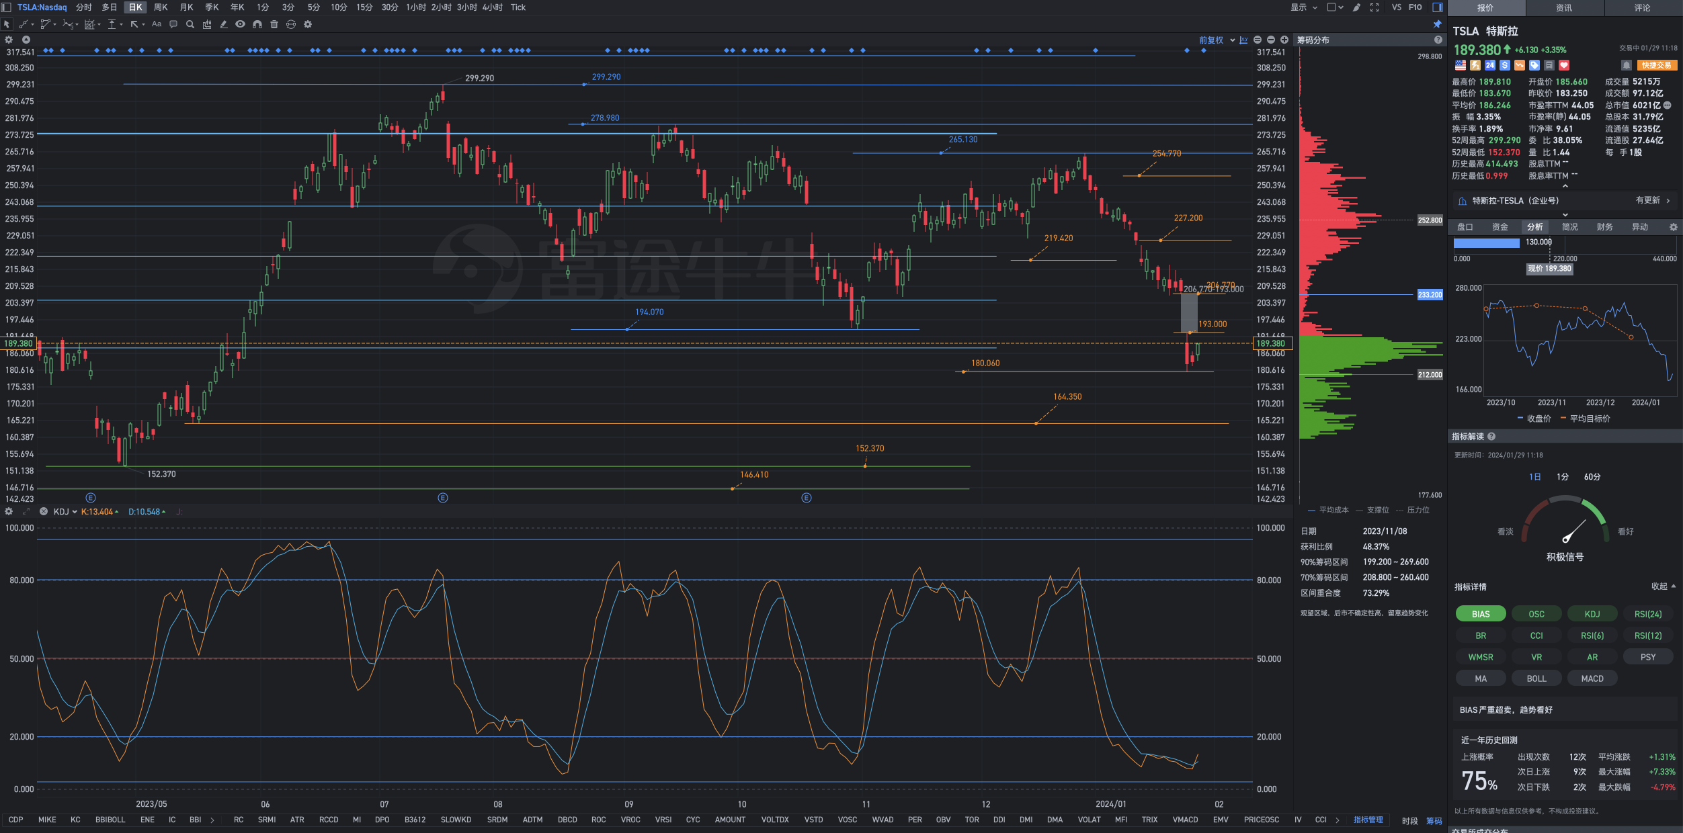Open the KDJ indicator dropdown

65,512
